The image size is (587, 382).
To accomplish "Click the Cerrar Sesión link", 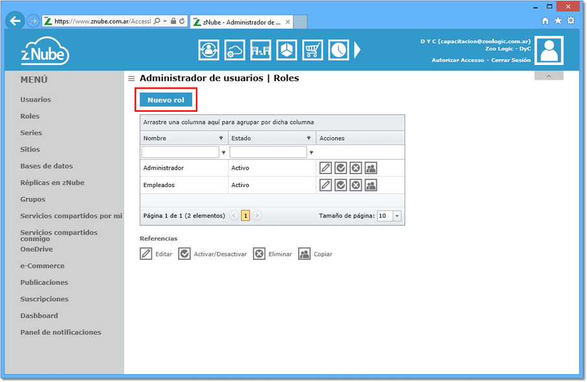I will [511, 60].
